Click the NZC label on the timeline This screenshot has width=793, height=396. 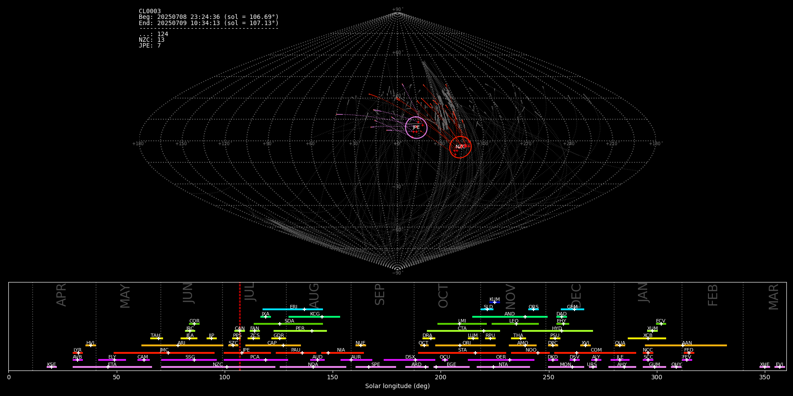(218, 365)
